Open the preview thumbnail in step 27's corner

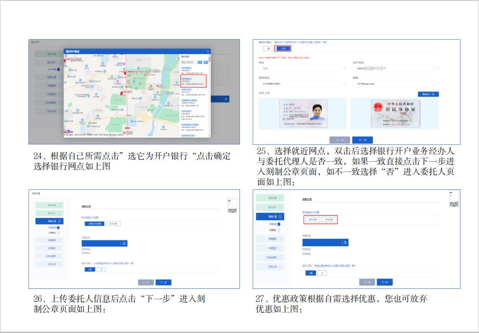454,199
